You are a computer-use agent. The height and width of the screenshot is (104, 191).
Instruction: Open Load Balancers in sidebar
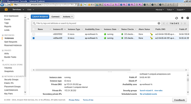coord(11,90)
